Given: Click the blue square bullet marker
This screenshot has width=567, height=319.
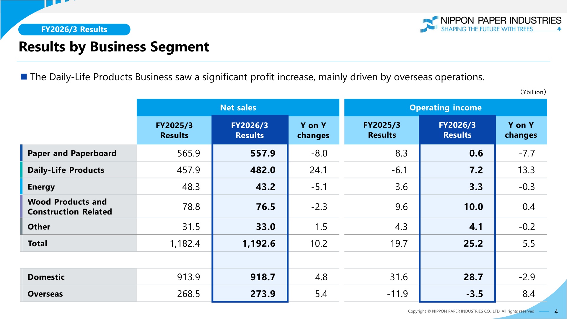Looking at the screenshot, I should click(x=24, y=77).
